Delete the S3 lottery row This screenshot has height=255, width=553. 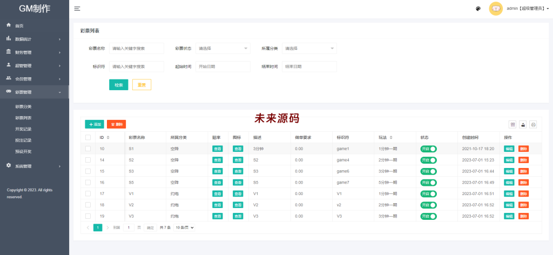tap(523, 171)
